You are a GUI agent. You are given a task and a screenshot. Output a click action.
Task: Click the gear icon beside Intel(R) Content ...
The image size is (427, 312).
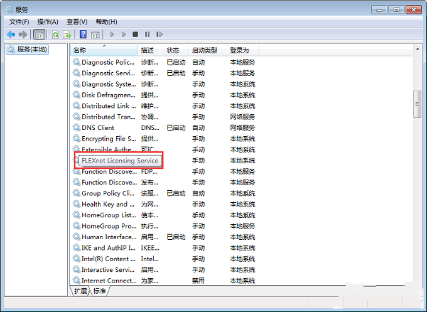76,259
